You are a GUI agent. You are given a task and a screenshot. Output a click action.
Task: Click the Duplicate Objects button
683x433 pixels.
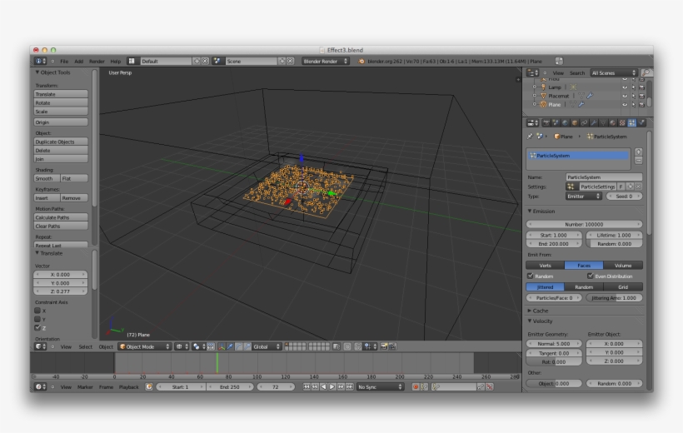tap(61, 142)
